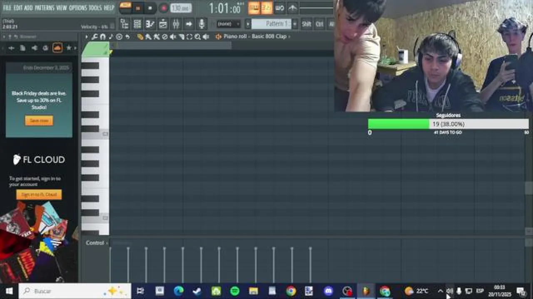Open the Mixer view icon
Viewport: 533px width, 299px height.
176,24
